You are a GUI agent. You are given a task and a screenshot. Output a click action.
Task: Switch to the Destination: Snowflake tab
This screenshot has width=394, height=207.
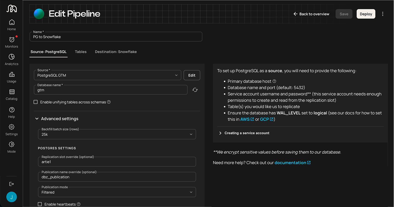click(116, 52)
